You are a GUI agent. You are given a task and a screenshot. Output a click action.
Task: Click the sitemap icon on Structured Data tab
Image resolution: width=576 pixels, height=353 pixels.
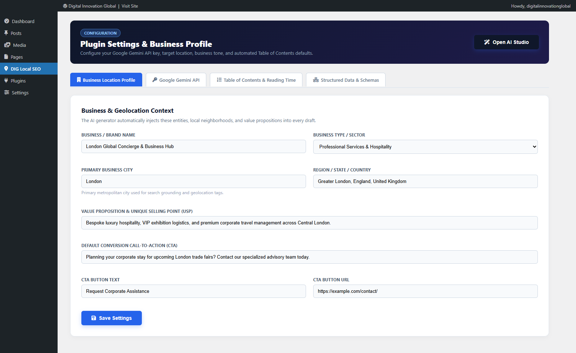(x=316, y=80)
